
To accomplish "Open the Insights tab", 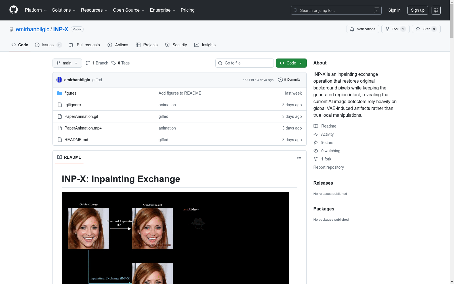I will pyautogui.click(x=205, y=45).
